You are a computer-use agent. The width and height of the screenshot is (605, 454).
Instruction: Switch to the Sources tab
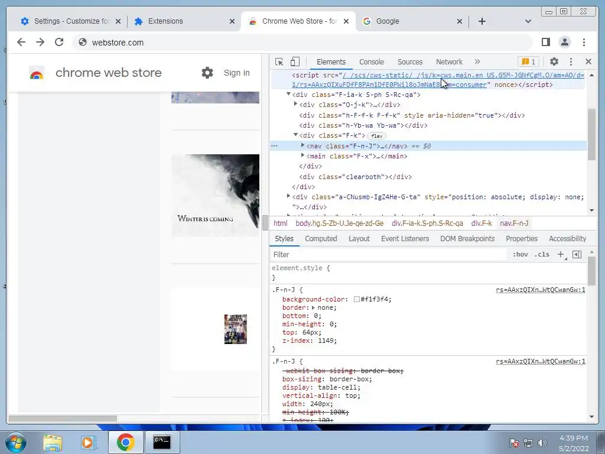point(410,61)
